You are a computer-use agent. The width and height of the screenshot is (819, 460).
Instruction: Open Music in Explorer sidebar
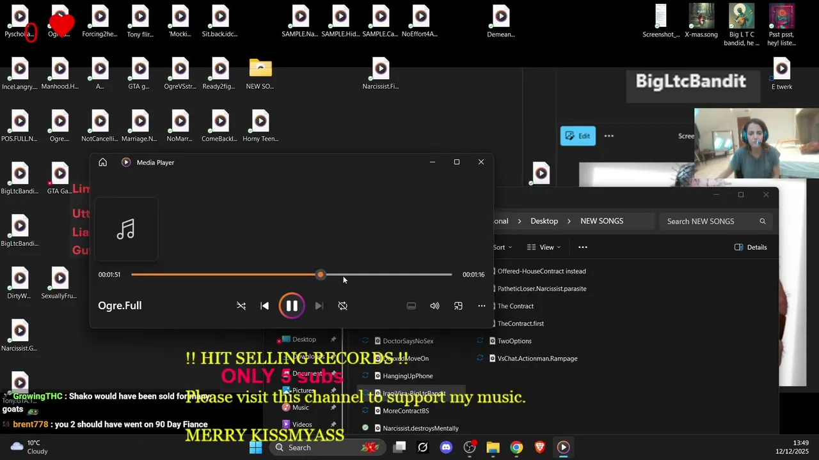point(300,408)
